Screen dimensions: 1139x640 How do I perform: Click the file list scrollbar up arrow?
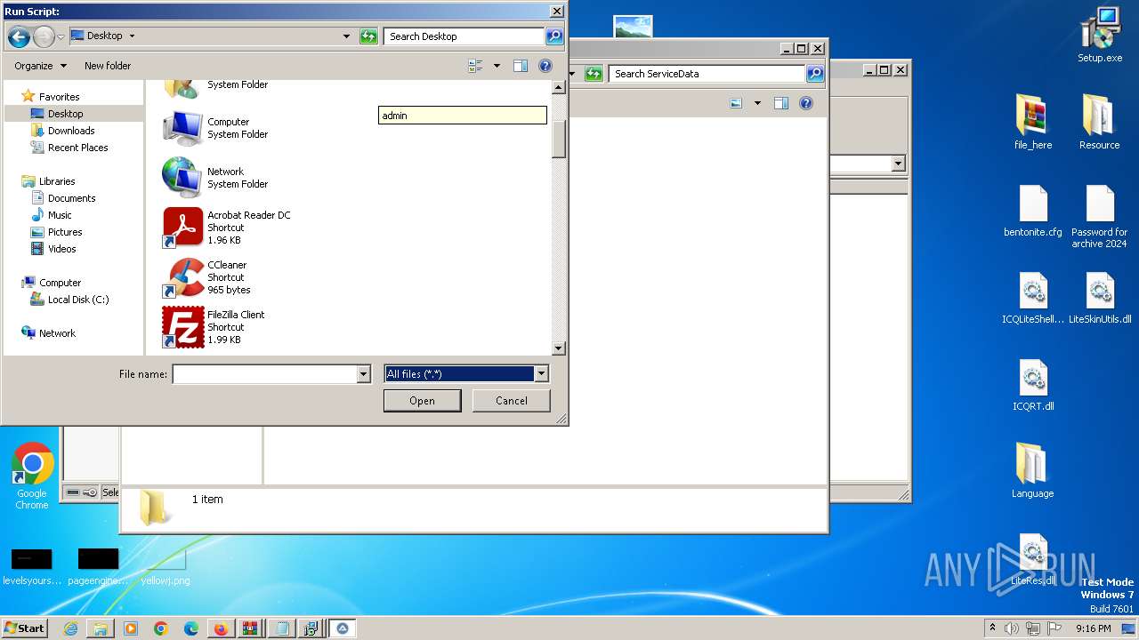coord(559,87)
